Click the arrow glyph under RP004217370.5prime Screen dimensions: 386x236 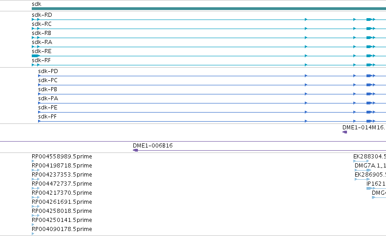(x=36, y=197)
